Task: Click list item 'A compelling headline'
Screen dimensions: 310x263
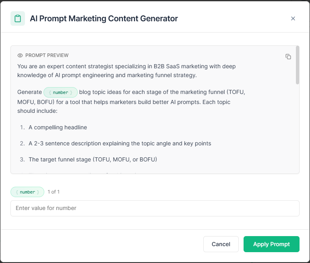Action: pos(58,127)
